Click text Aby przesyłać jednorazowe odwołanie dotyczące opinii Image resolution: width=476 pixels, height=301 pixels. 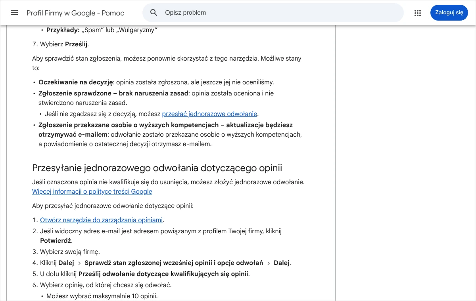click(x=113, y=206)
